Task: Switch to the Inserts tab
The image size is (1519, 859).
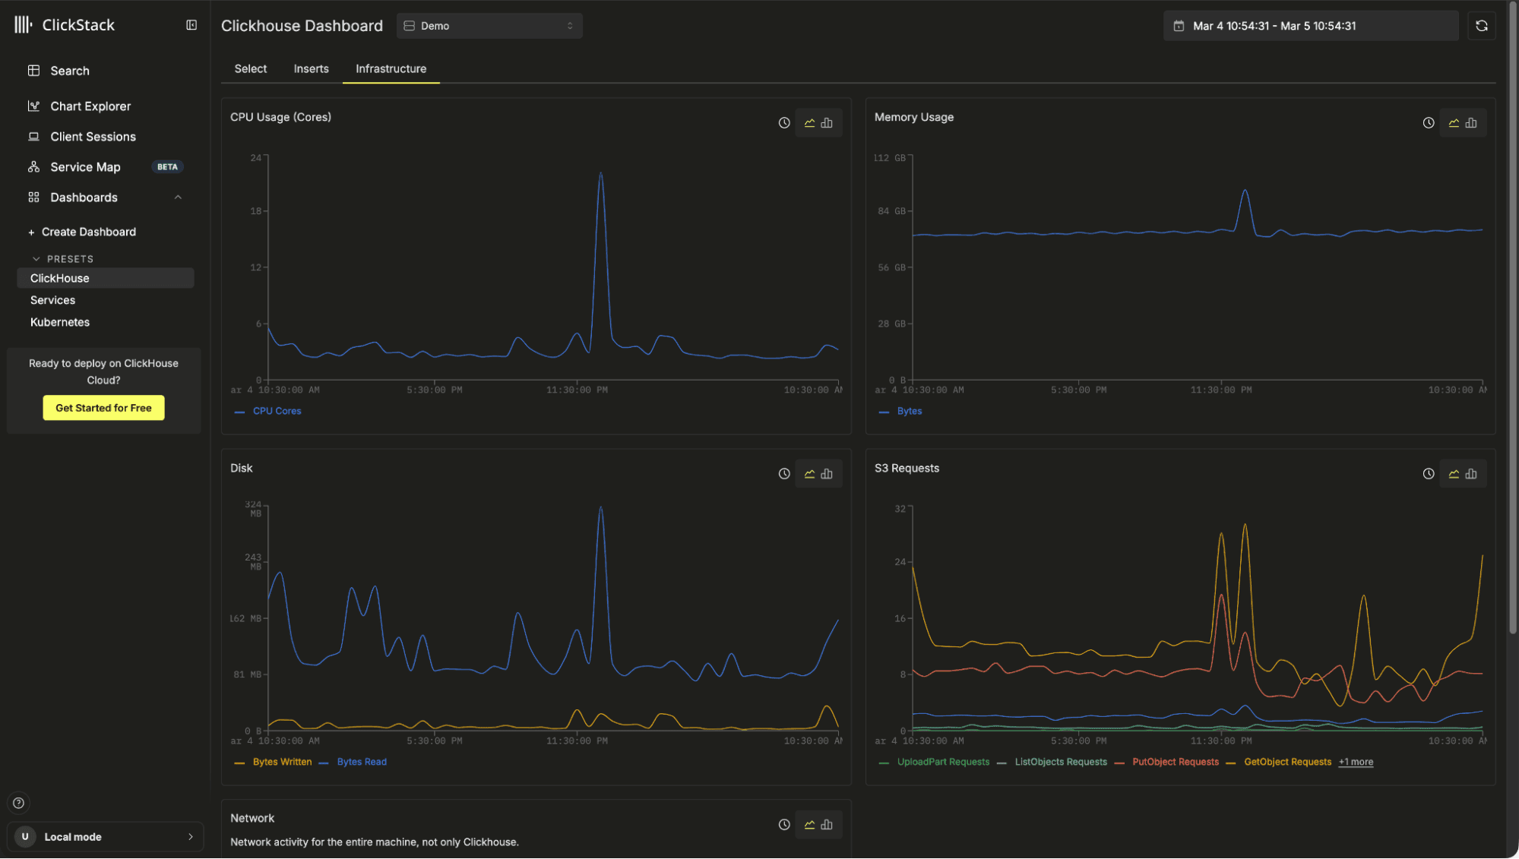Action: [311, 69]
